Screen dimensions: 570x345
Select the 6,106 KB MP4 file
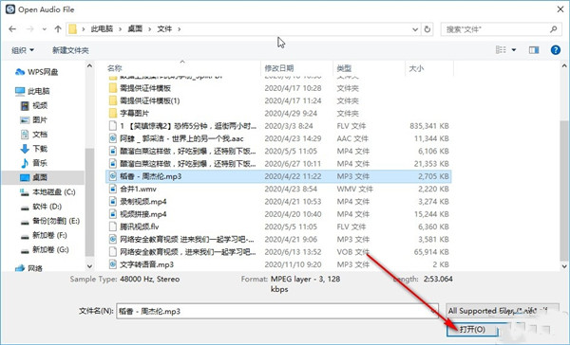point(278,152)
